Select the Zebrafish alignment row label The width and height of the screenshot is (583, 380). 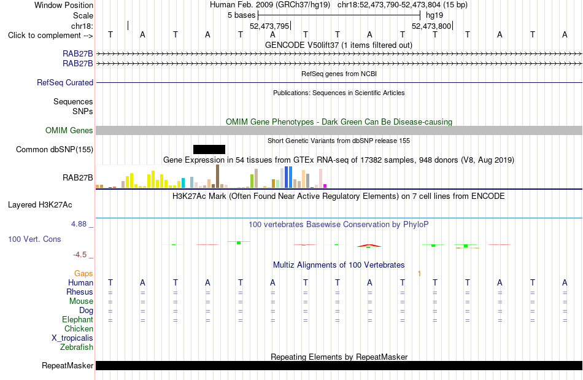77,347
